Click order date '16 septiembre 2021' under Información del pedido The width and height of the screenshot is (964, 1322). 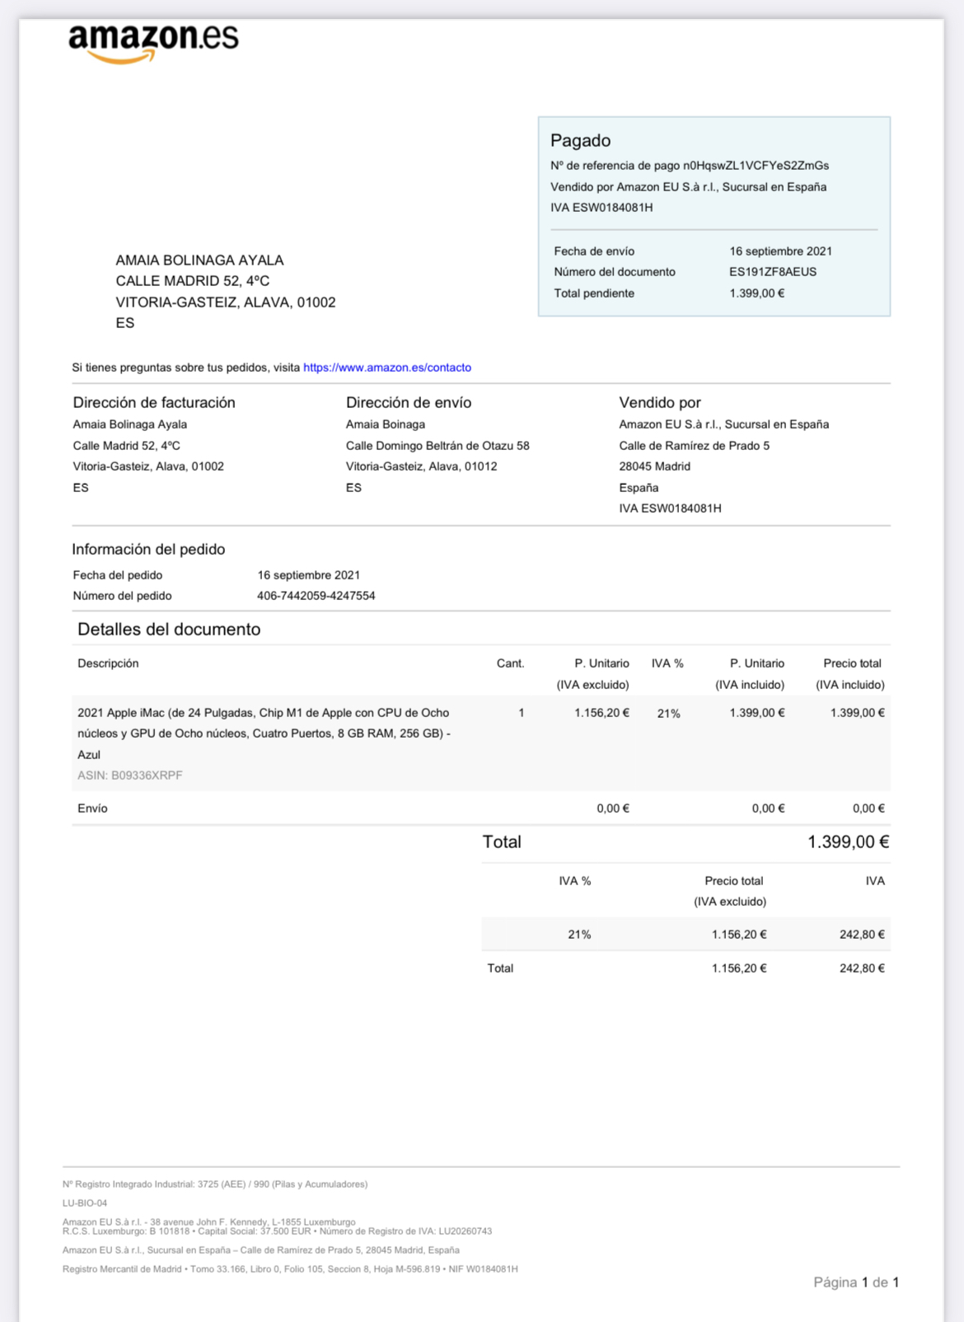click(309, 575)
